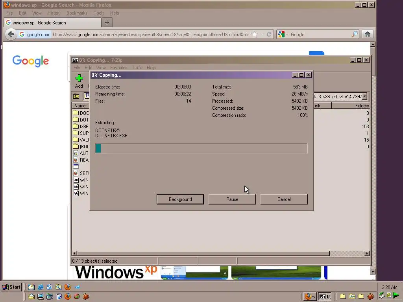Click Firefox page scrollbar down arrow
The height and width of the screenshot is (302, 403).
[x=373, y=272]
